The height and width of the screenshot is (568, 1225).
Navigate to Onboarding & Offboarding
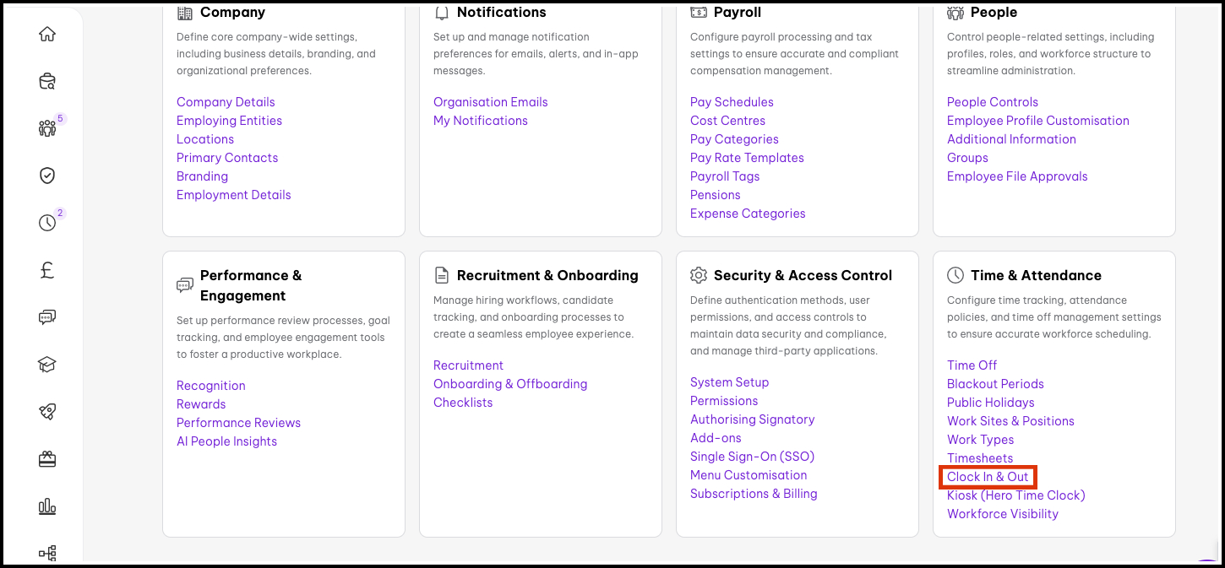coord(510,384)
